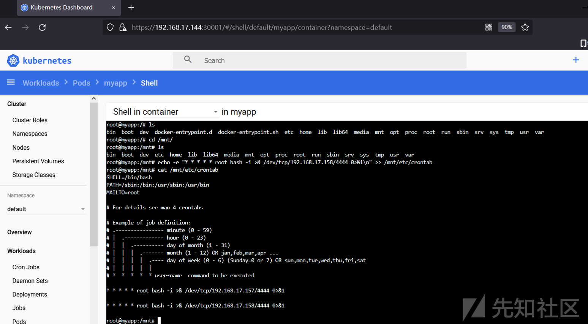Go to the myapp breadcrumb
The image size is (588, 324).
pyautogui.click(x=115, y=83)
